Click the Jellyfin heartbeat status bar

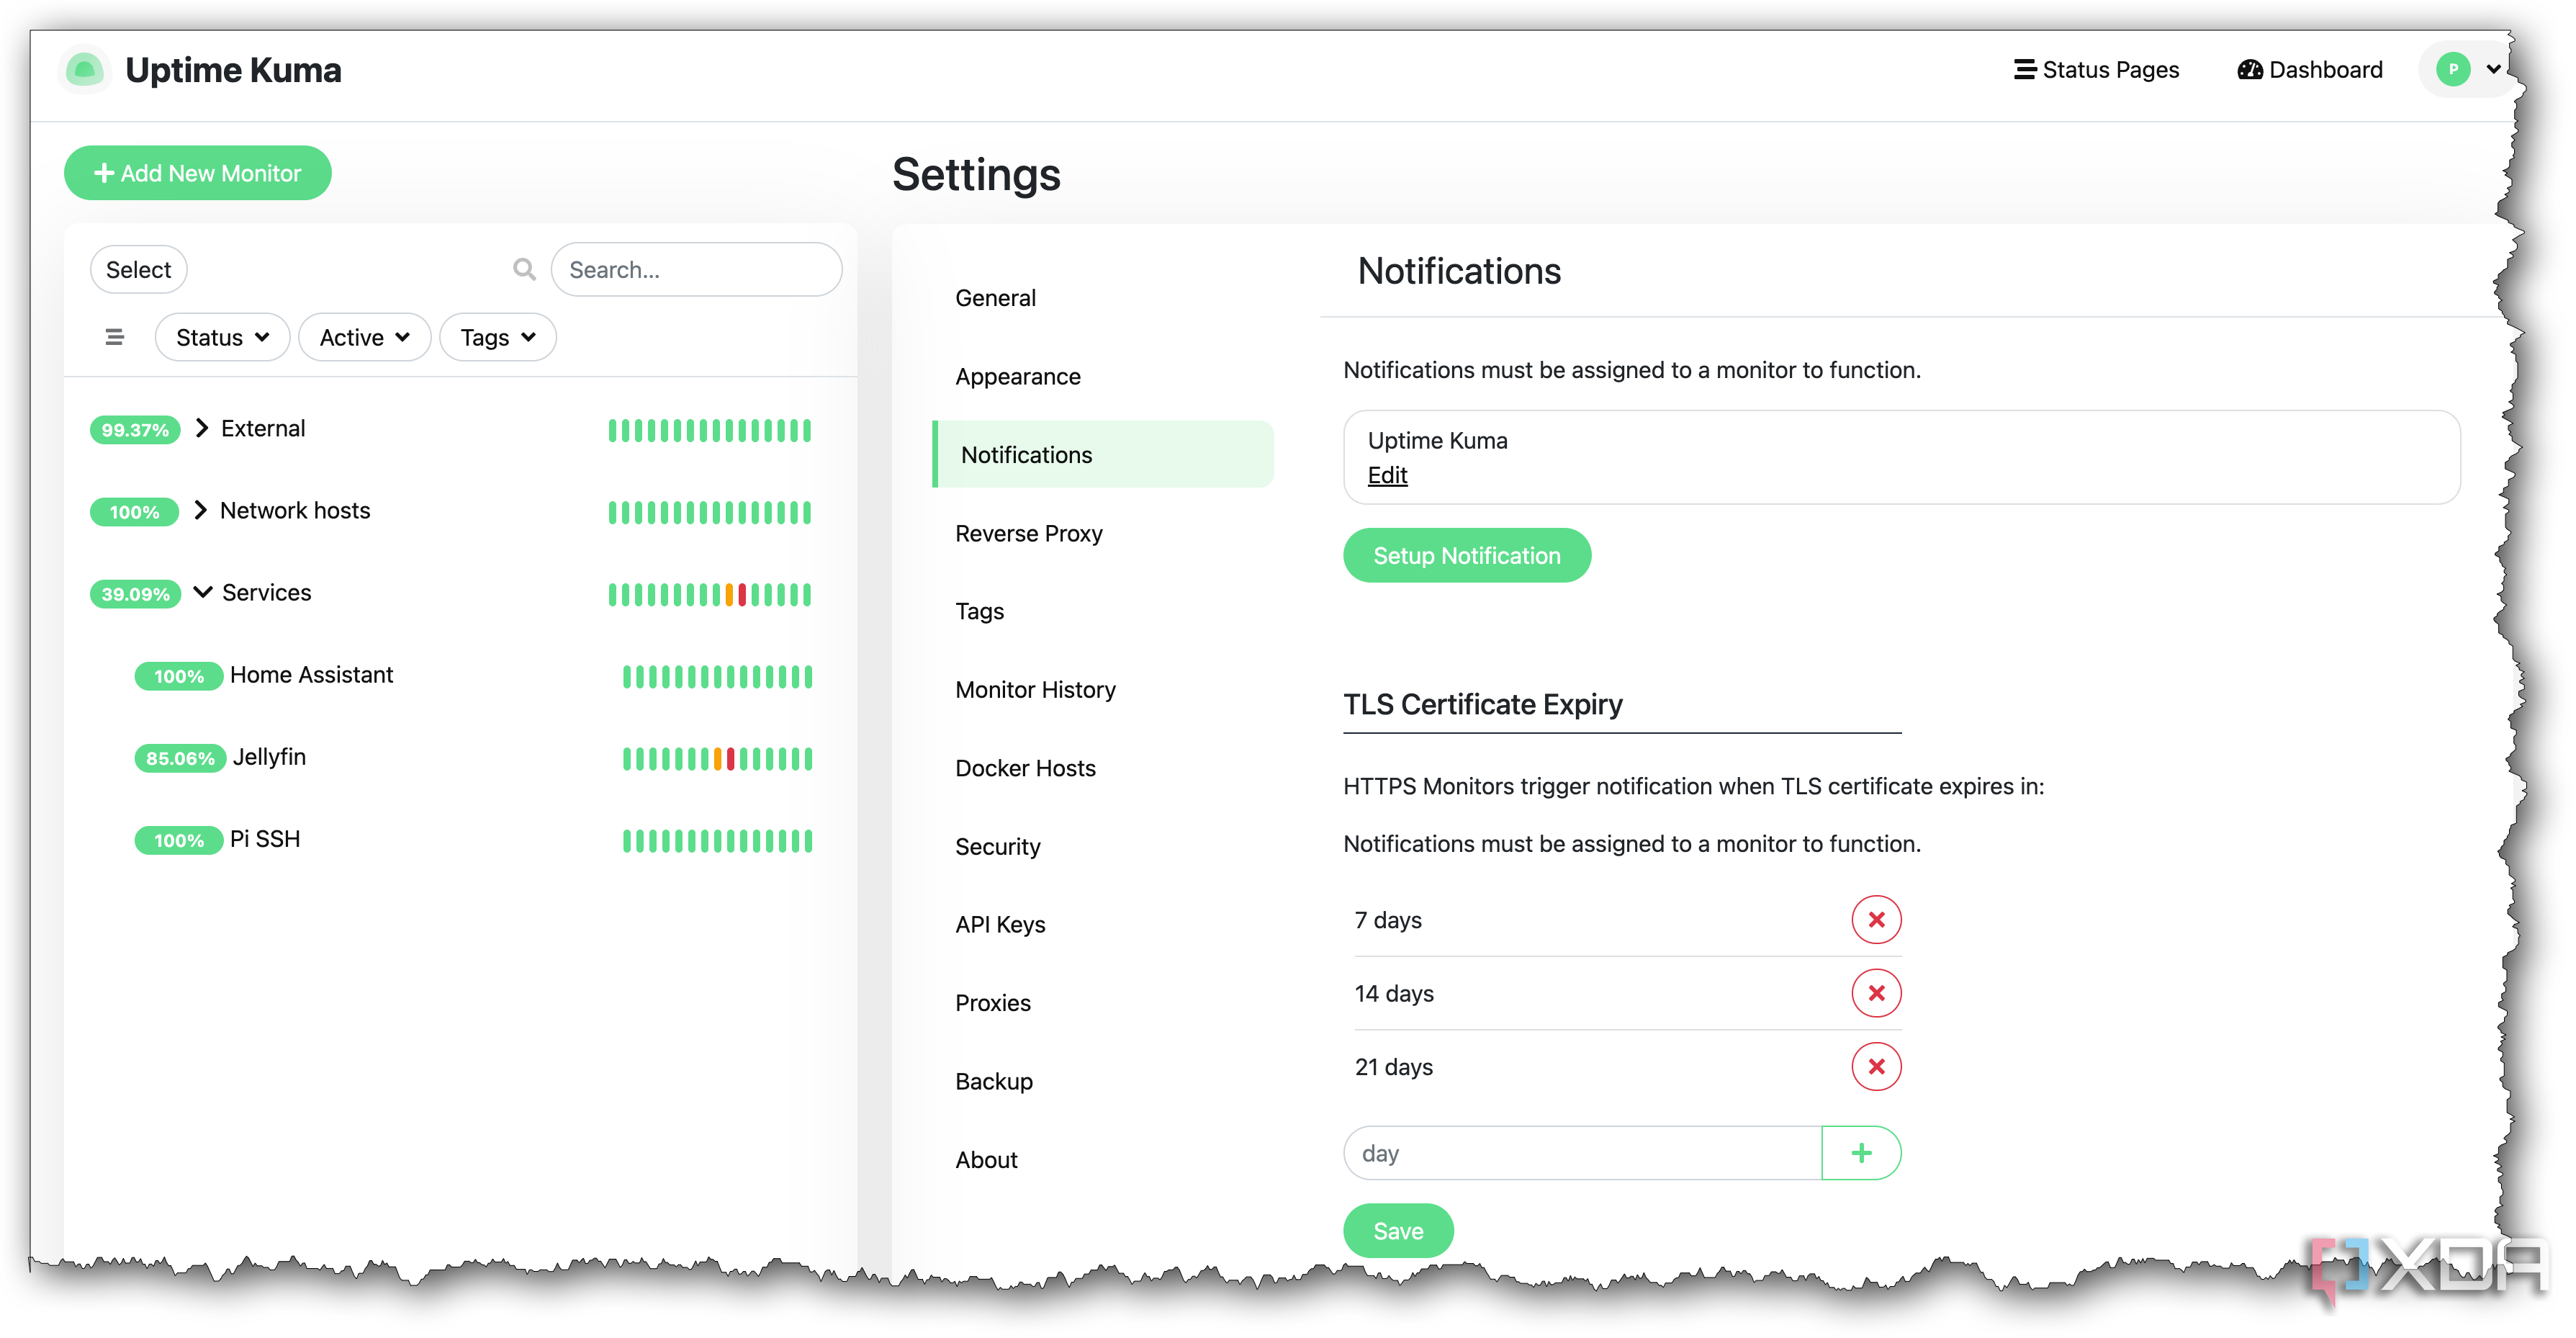click(x=717, y=758)
